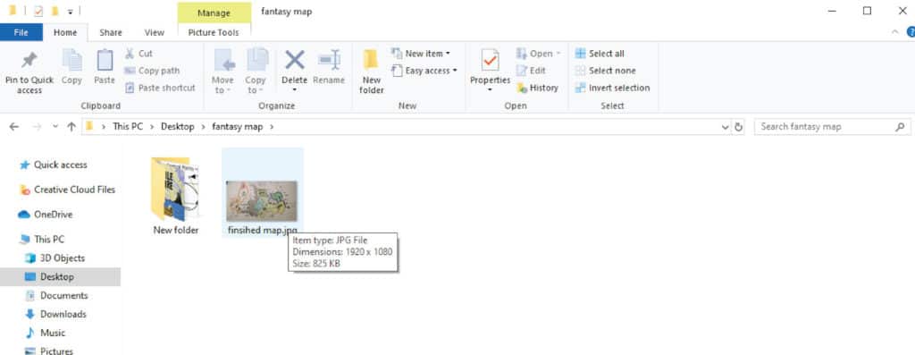The height and width of the screenshot is (355, 915).
Task: Click Edit in the Open group
Action: click(x=531, y=71)
